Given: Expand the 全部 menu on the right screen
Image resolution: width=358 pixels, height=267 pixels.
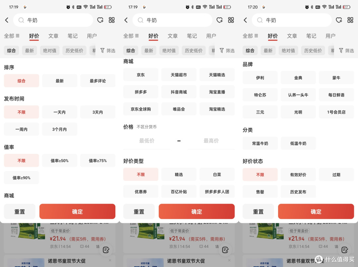Looking at the screenshot, I should pos(250,36).
